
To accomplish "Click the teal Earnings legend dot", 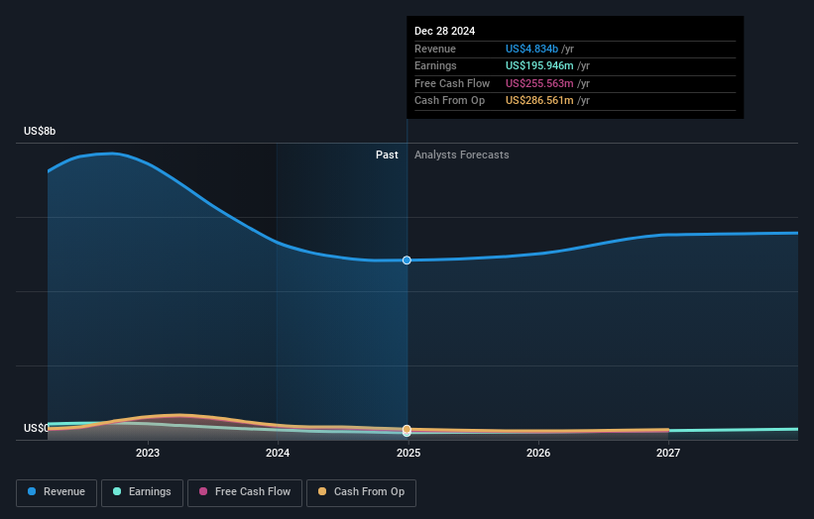I will click(x=117, y=491).
